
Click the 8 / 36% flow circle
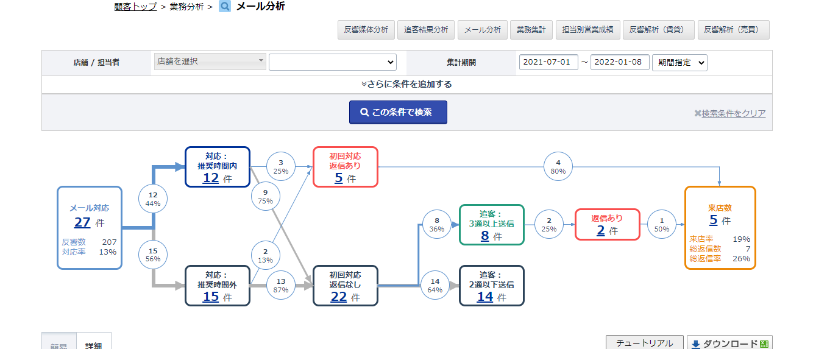(436, 225)
